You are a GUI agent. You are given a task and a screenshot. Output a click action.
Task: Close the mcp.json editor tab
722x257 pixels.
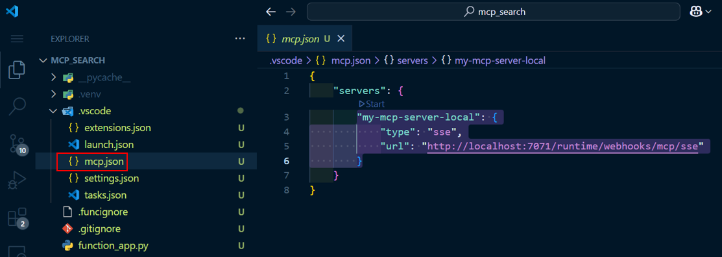341,39
